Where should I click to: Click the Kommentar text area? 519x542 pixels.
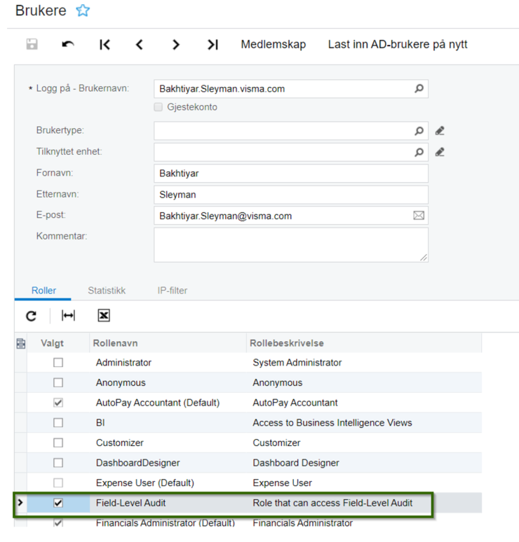[x=290, y=244]
